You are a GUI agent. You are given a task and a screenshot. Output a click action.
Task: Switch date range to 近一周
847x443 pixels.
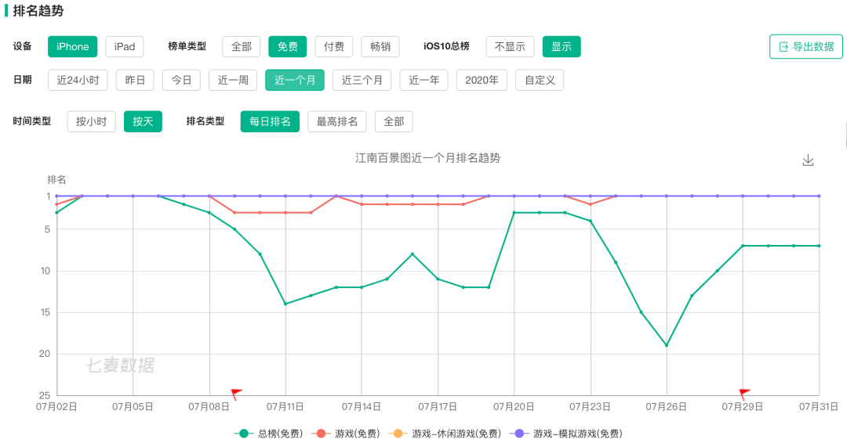(x=233, y=80)
